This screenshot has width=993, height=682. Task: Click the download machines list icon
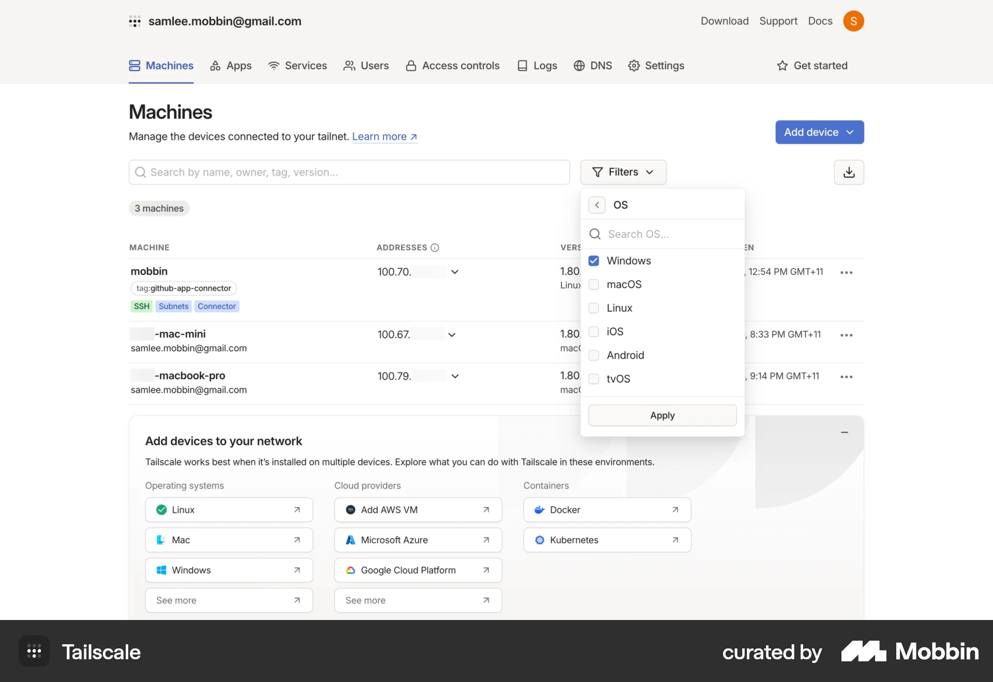pos(849,172)
